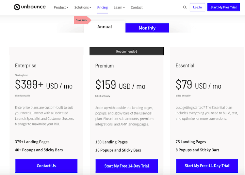Click the Recommended banner above Premium
Image resolution: width=245 pixels, height=175 pixels.
click(126, 51)
